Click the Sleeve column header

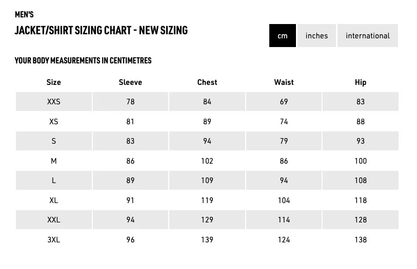tap(130, 82)
